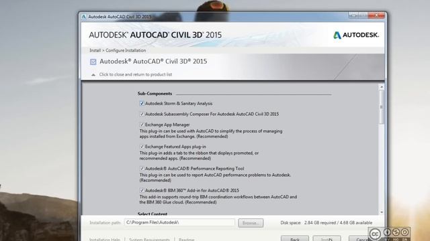Click the Select Content heading

click(x=153, y=214)
